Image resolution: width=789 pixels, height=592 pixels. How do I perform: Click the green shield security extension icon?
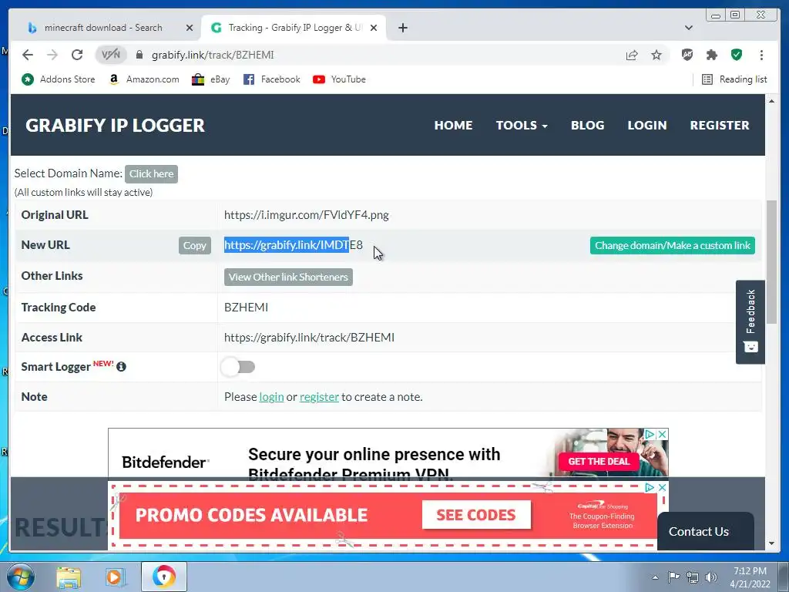(737, 55)
